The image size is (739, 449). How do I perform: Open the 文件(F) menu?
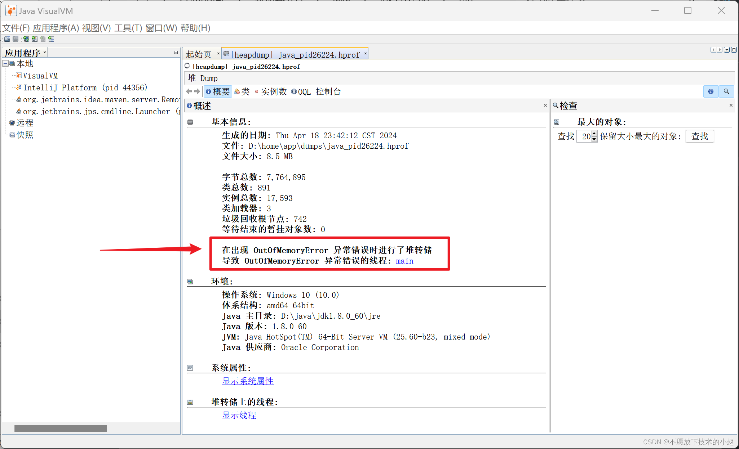point(16,28)
